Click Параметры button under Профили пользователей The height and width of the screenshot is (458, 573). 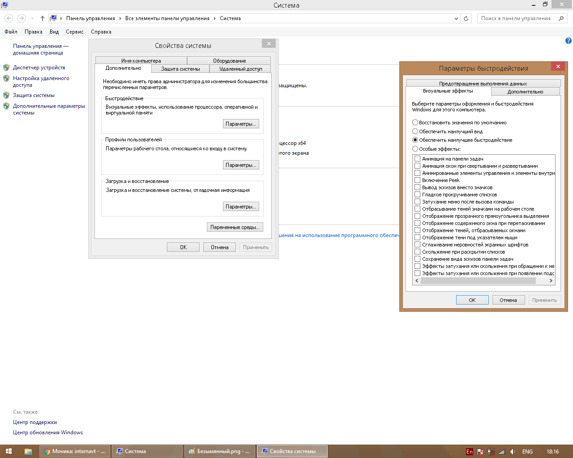pos(241,165)
